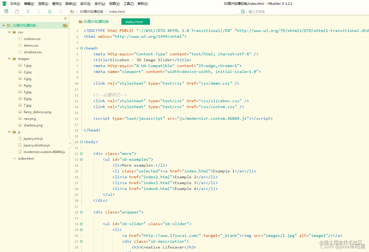Click breadcrumb folder icon in toolbar
This screenshot has height=252, width=369.
[72, 11]
